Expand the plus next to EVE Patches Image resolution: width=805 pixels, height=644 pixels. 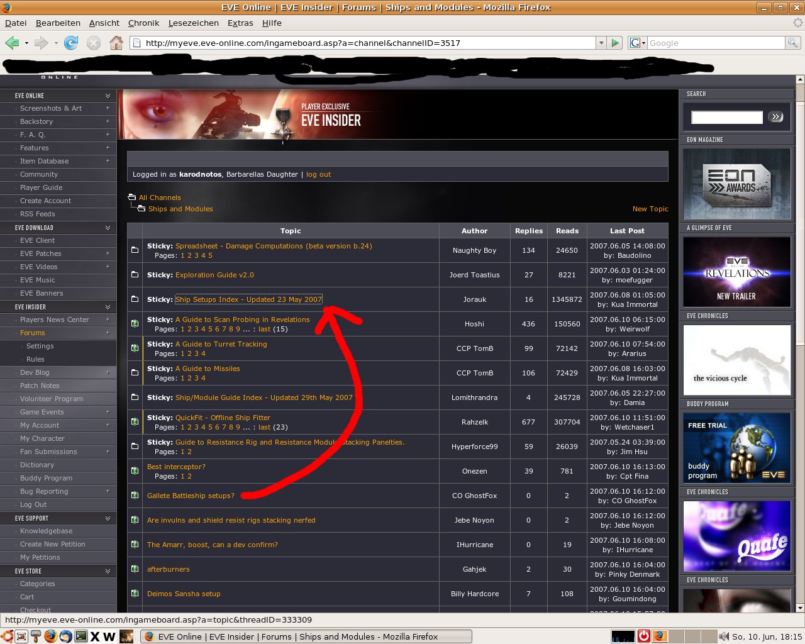(108, 253)
